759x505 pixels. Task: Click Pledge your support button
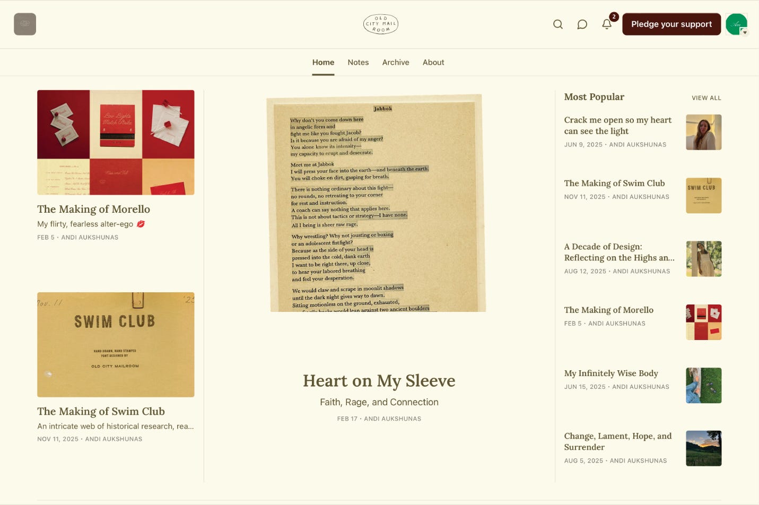(x=671, y=24)
